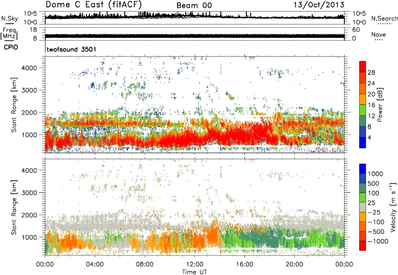Click '2000' on the velocity panel range axis
Screen dimensions: 398x275
pyautogui.click(x=29, y=215)
